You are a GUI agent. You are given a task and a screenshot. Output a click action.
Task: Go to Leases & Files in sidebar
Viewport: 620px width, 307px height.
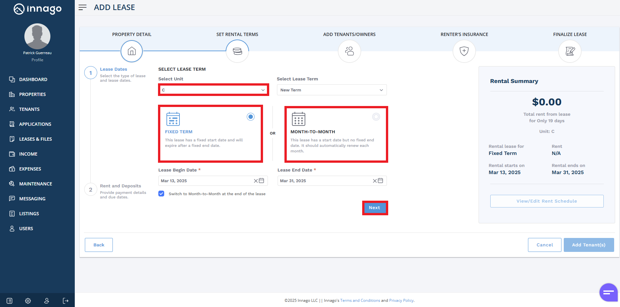pyautogui.click(x=35, y=139)
